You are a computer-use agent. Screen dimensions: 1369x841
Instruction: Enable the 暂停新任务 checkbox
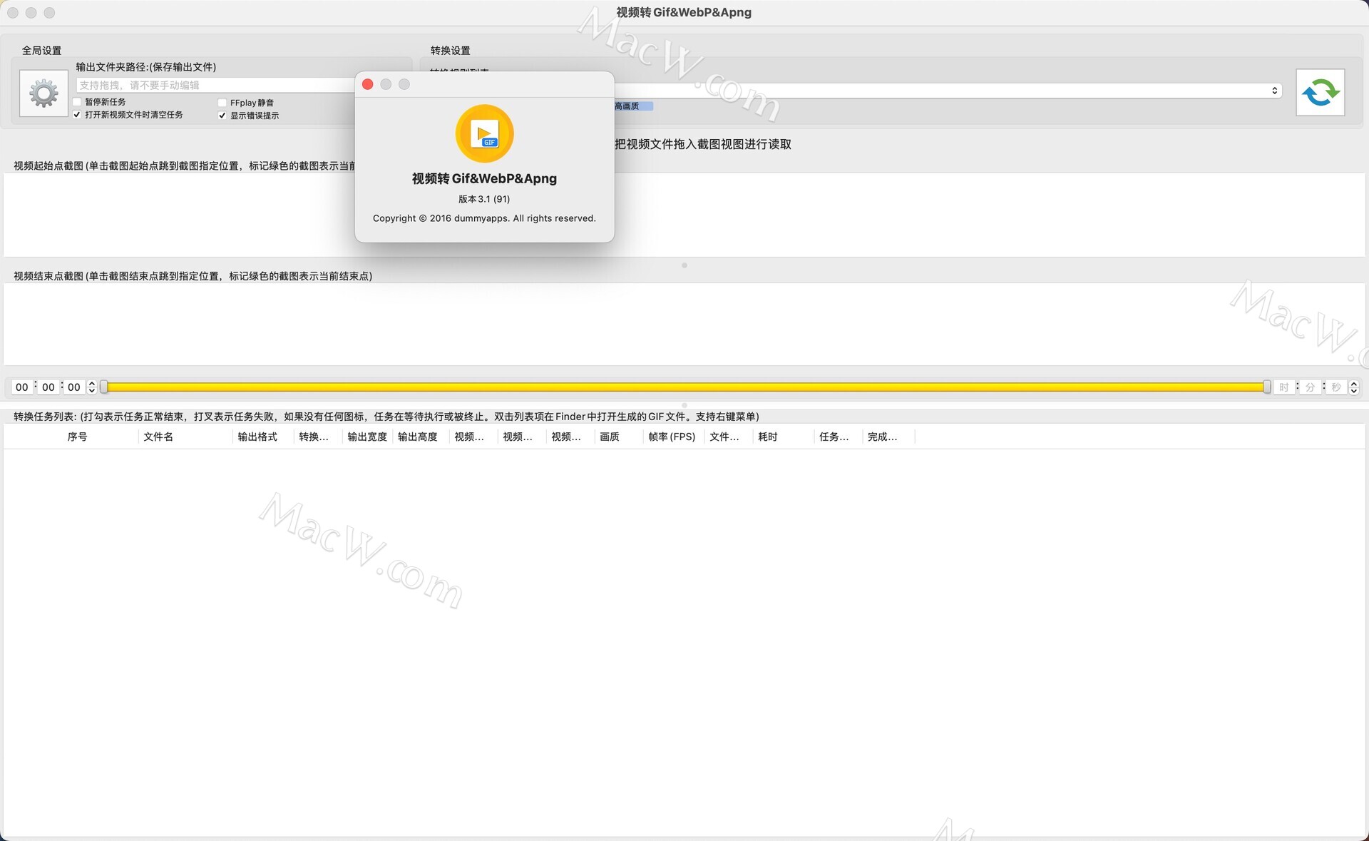(x=77, y=102)
